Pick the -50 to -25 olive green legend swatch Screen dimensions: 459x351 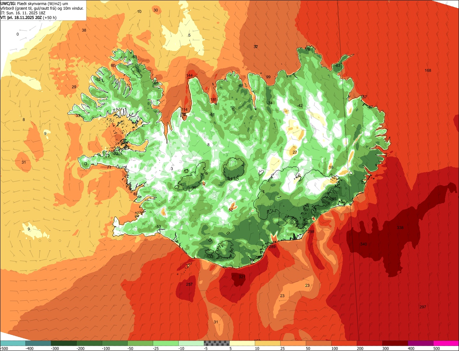pyautogui.click(x=140, y=343)
